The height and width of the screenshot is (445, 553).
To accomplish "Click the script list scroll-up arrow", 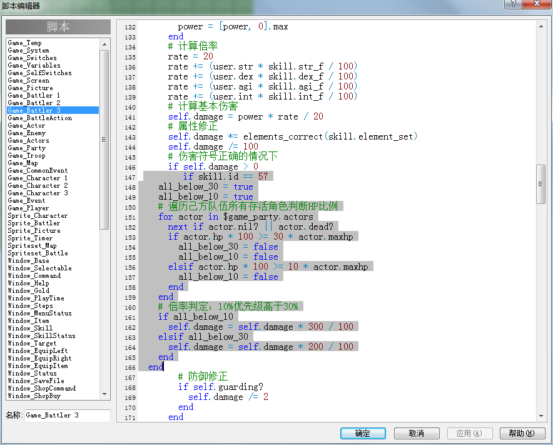I will [x=104, y=44].
